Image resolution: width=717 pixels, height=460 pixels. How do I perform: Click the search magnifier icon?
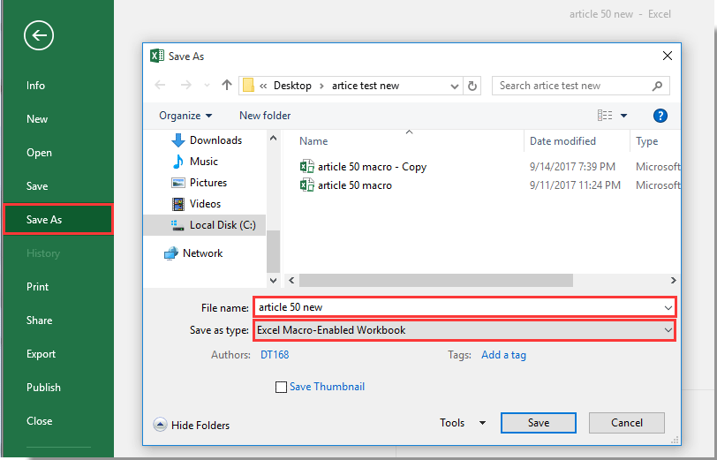657,86
